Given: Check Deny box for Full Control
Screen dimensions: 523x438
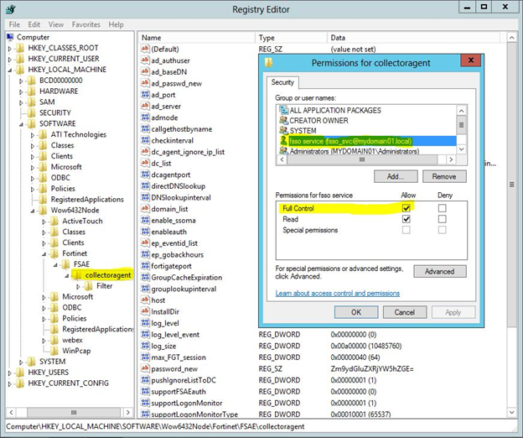Looking at the screenshot, I should pyautogui.click(x=442, y=207).
